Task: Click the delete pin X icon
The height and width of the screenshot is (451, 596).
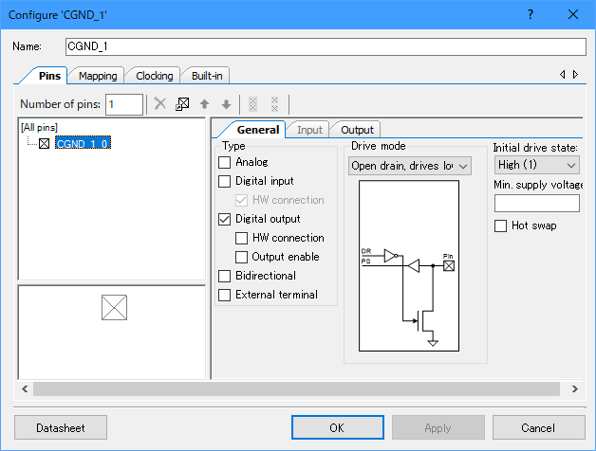Action: click(160, 104)
